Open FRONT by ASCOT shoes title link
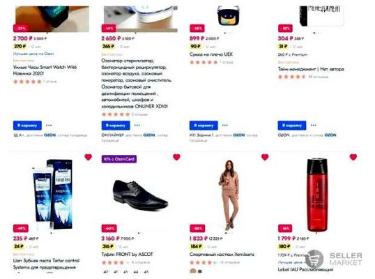Screen dimensions: 375x279 coord(127,255)
